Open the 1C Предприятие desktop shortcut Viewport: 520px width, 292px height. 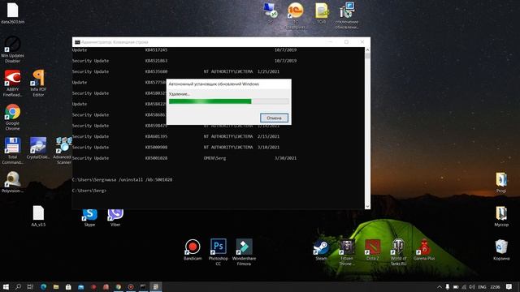296,15
